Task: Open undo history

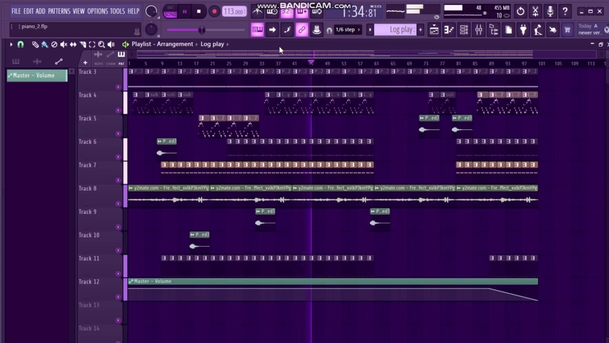Action: click(x=521, y=11)
